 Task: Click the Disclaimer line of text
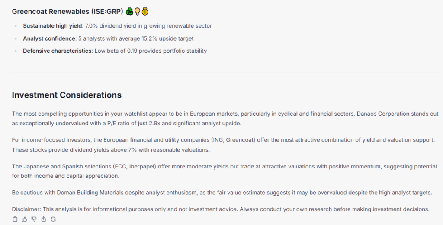pos(221,209)
